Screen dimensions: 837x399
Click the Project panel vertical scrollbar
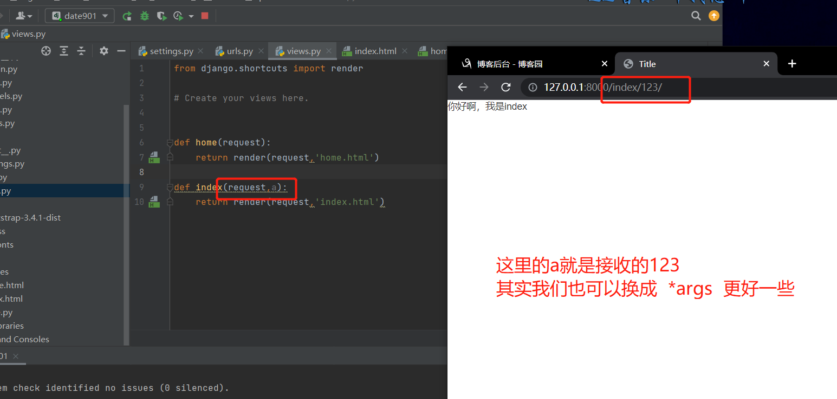click(127, 224)
